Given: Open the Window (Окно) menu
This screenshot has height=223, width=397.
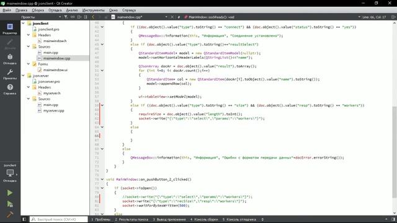Looking at the screenshot, I should (x=113, y=10).
